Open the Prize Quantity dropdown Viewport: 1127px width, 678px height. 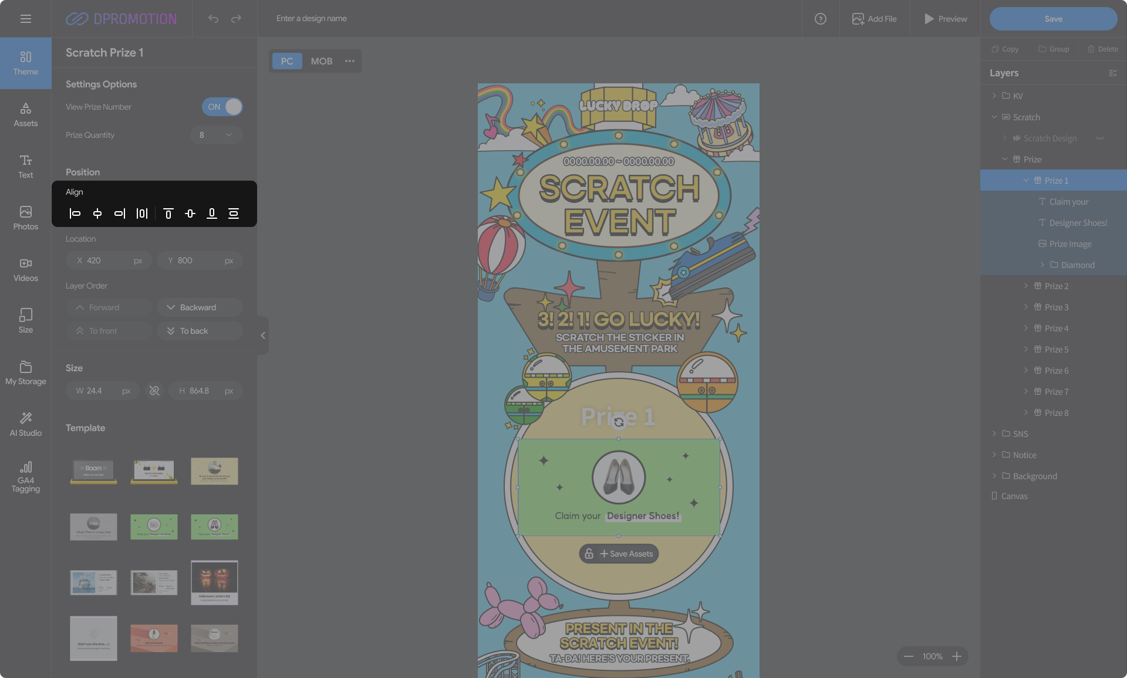[x=216, y=135]
